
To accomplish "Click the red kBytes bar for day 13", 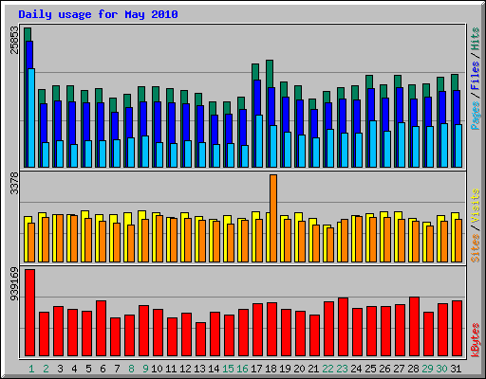I will pyautogui.click(x=200, y=339).
